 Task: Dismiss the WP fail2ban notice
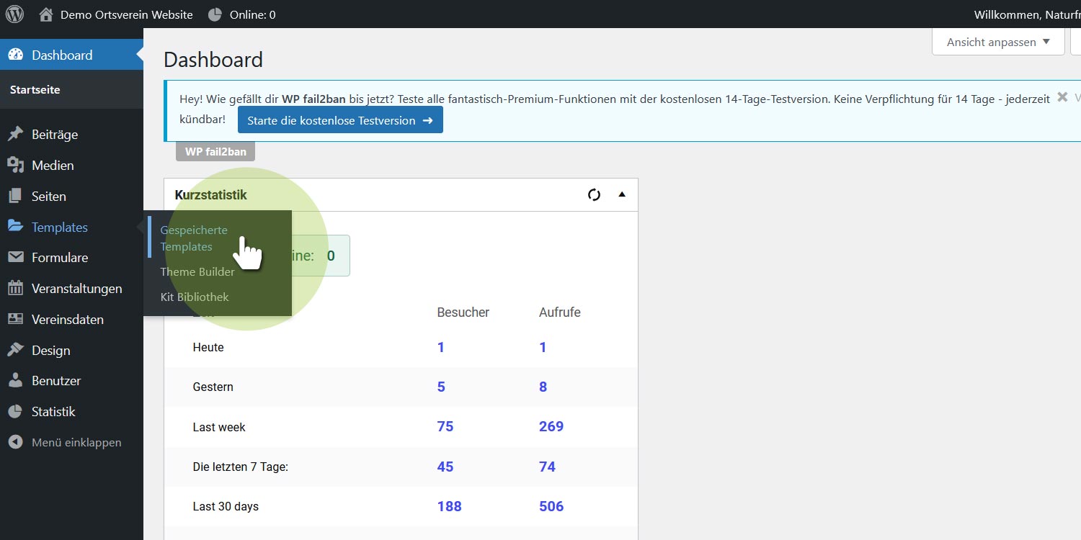coord(1062,96)
